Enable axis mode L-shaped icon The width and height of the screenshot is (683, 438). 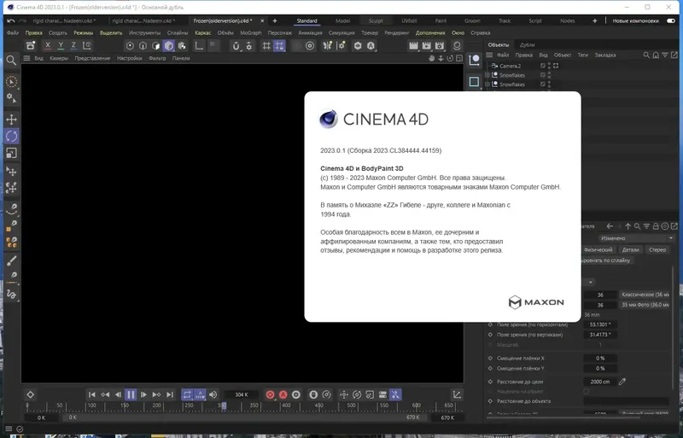pyautogui.click(x=199, y=46)
